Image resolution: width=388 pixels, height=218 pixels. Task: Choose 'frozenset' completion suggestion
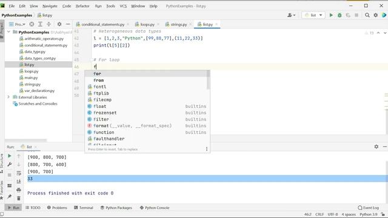[x=147, y=113]
